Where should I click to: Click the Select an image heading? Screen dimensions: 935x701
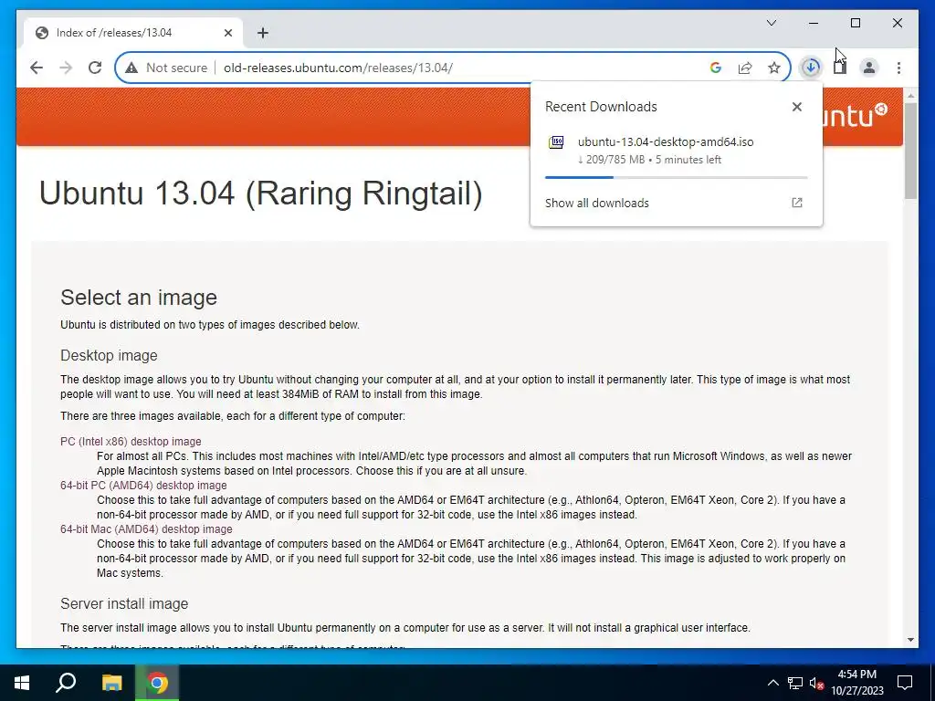tap(139, 298)
